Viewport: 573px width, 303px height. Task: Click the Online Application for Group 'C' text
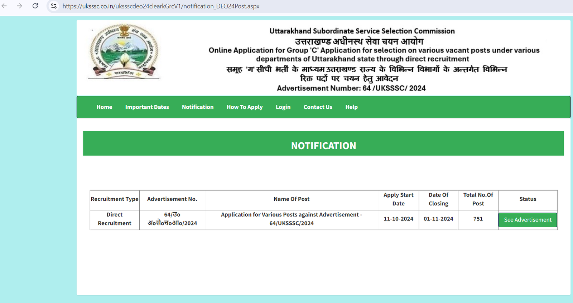tap(374, 55)
